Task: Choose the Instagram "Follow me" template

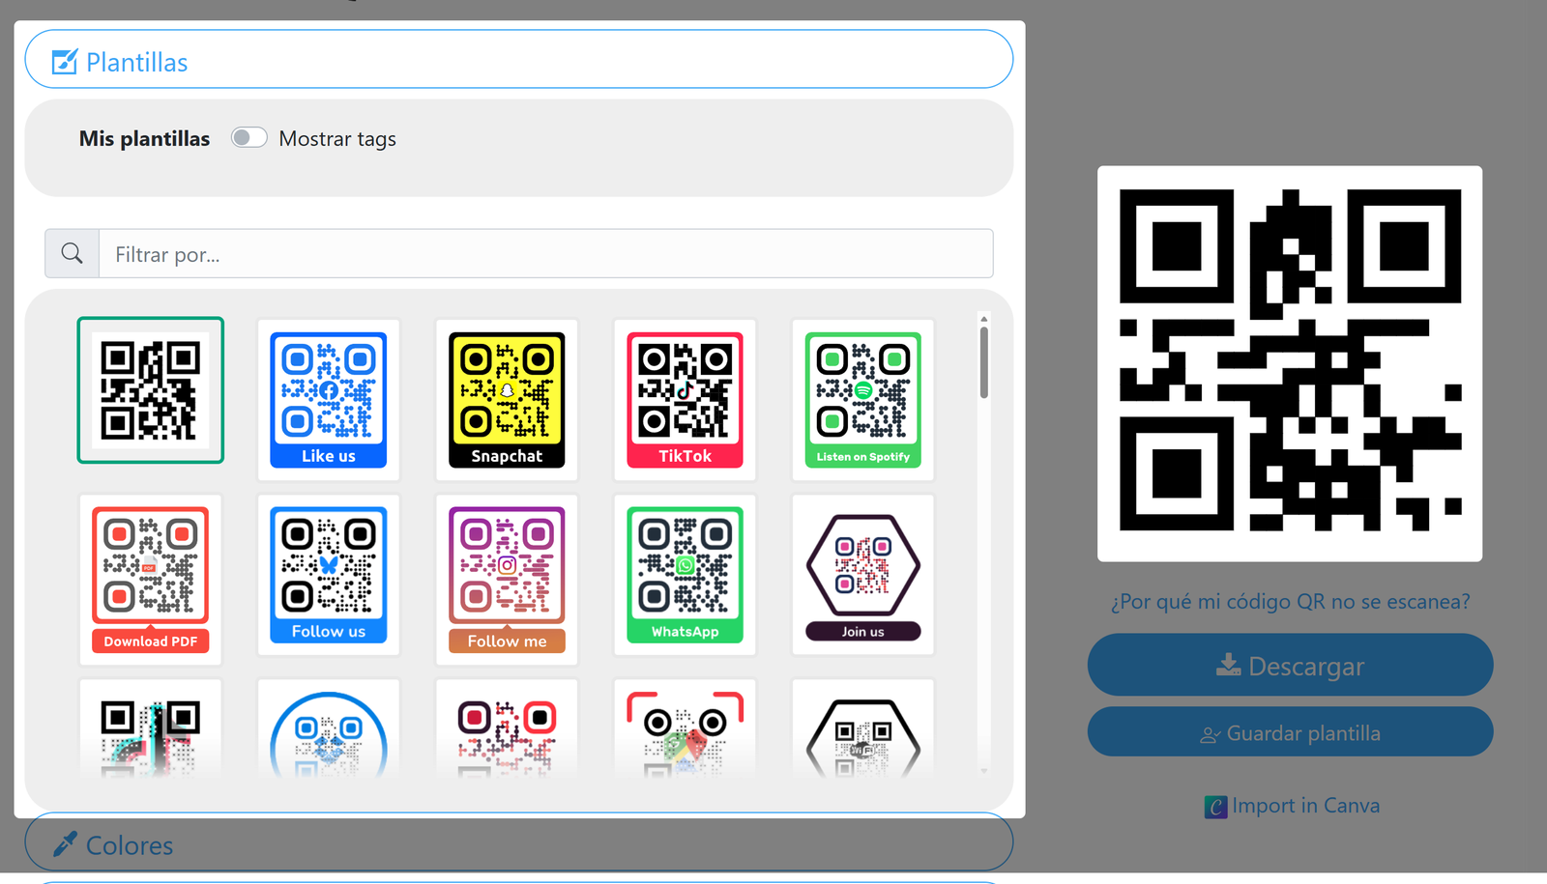Action: (x=507, y=580)
